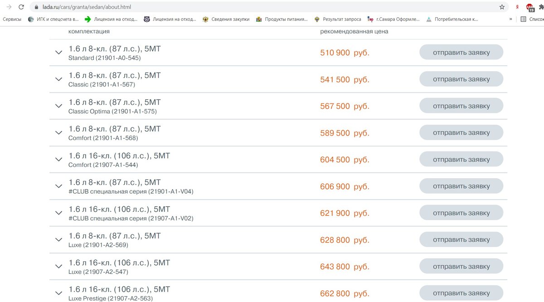Open the extensions puzzle icon

[x=541, y=7]
